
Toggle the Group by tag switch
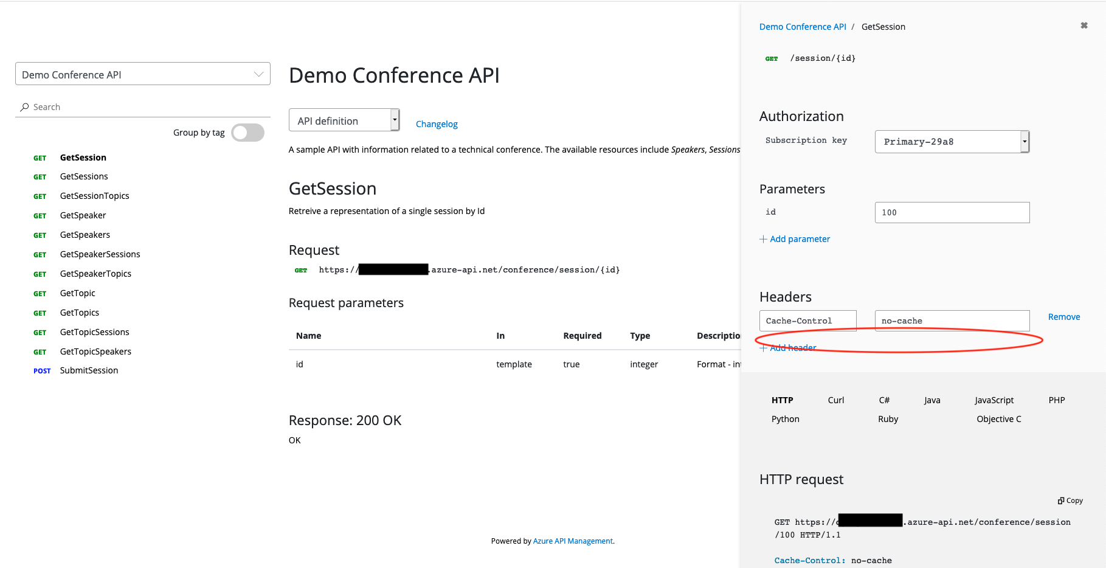point(247,132)
